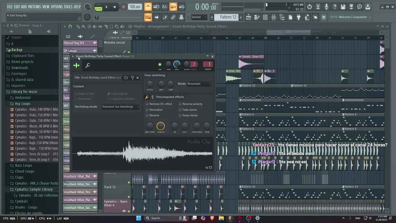396x223 pixels.
Task: Select the Ghosthack-Hihat_Perc channel
Action: click(80, 192)
